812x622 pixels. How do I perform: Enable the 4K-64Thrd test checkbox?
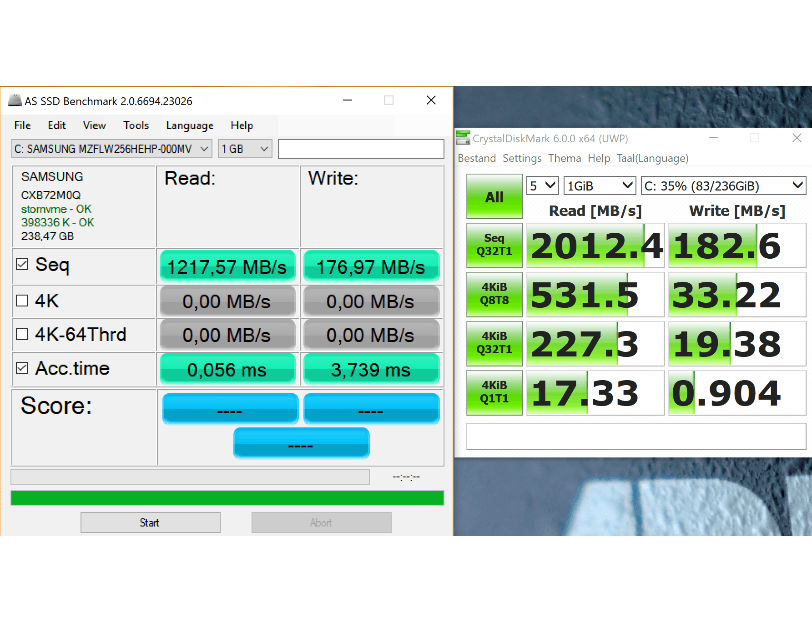pos(22,334)
